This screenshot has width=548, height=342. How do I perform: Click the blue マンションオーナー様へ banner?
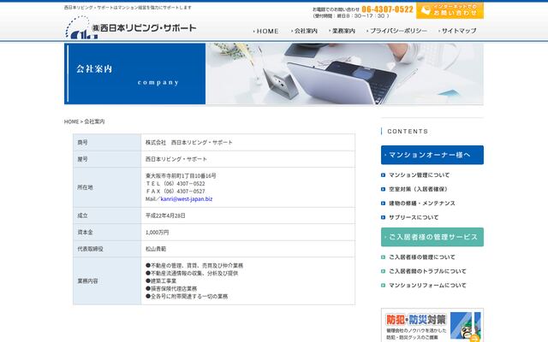point(432,155)
